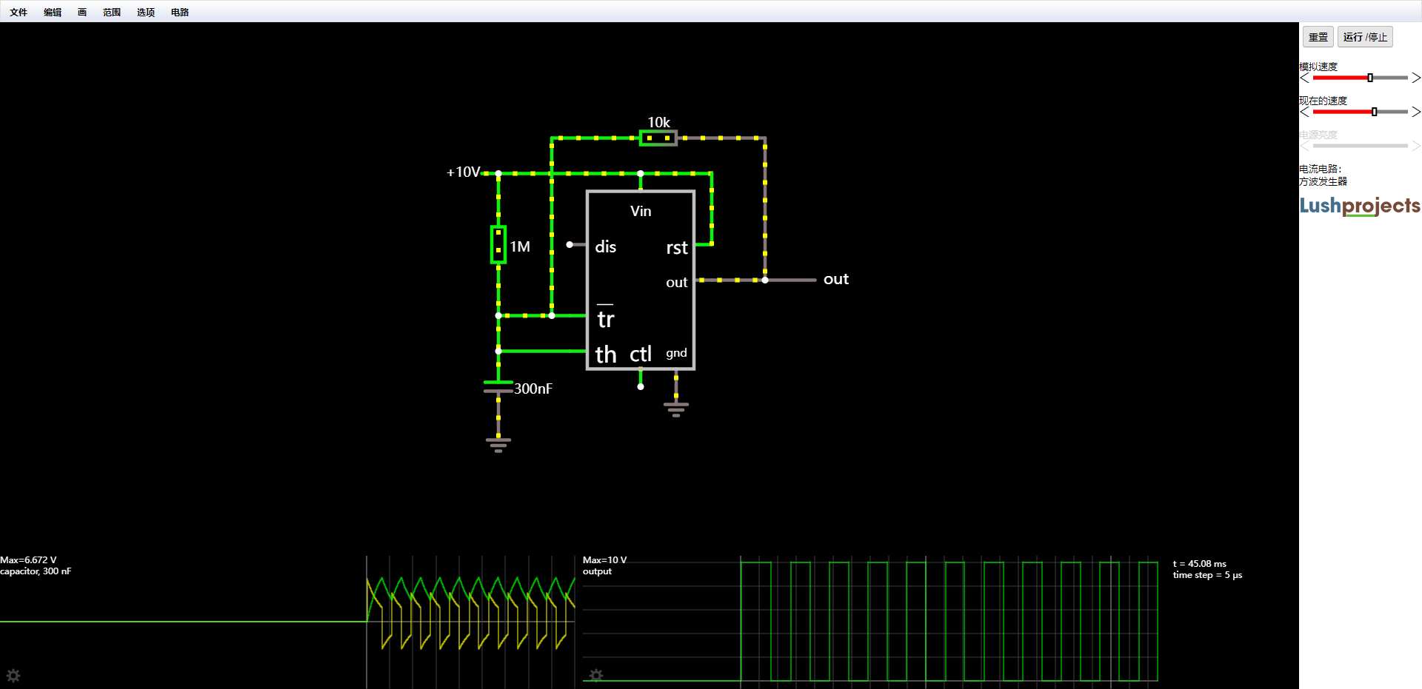Viewport: 1422px width, 689px height.
Task: Select ground symbol under gnd pin
Action: point(676,409)
